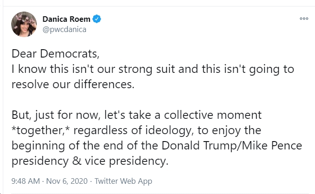Click the "Donald Trump/Mike Pence" text
The height and width of the screenshot is (194, 315).
pyautogui.click(x=232, y=145)
